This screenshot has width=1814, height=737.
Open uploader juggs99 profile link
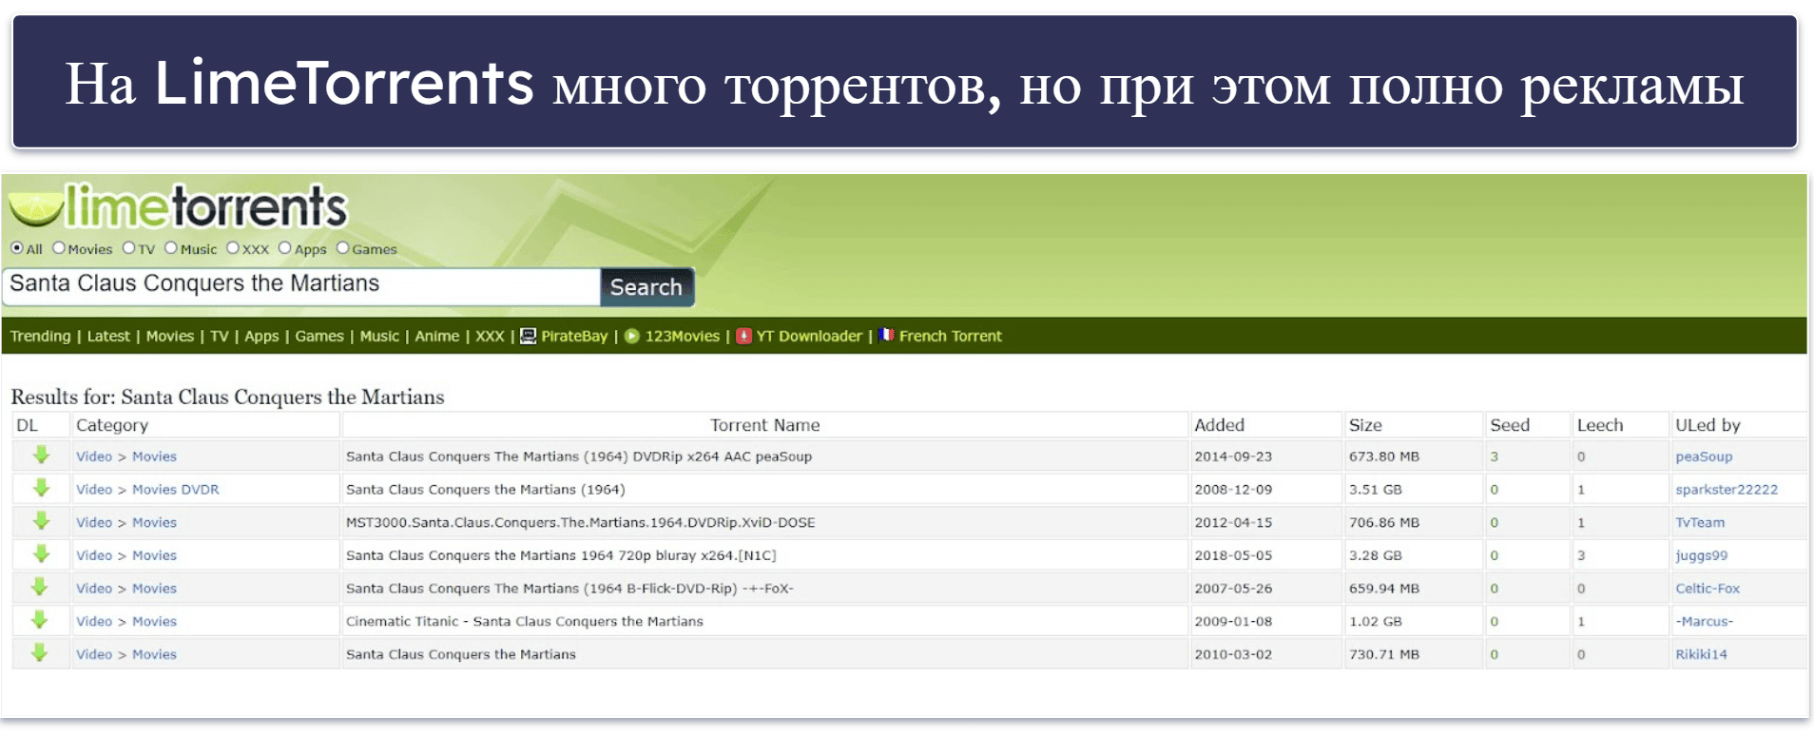point(1702,555)
